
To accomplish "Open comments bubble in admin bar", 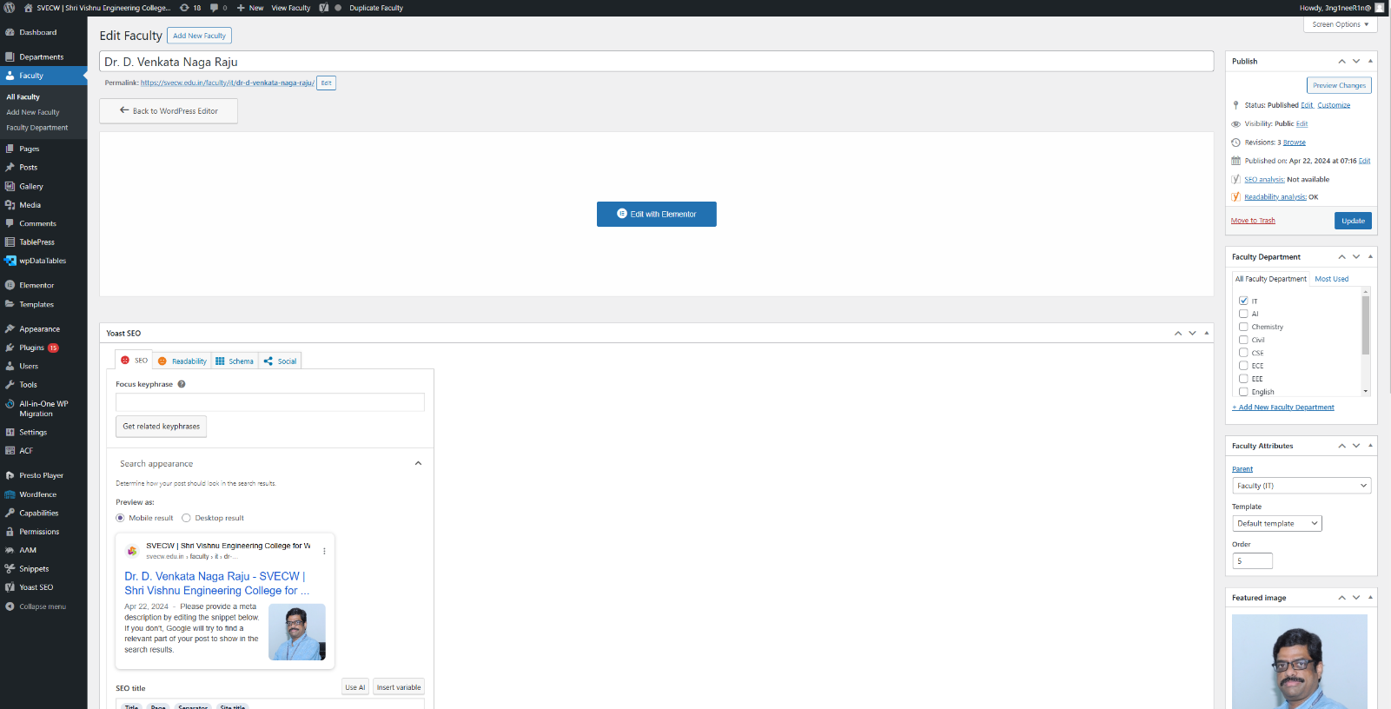I will 219,8.
